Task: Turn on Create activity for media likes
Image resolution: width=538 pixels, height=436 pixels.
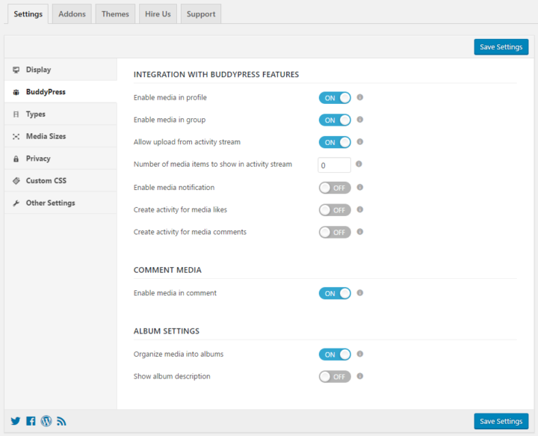Action: coord(334,210)
